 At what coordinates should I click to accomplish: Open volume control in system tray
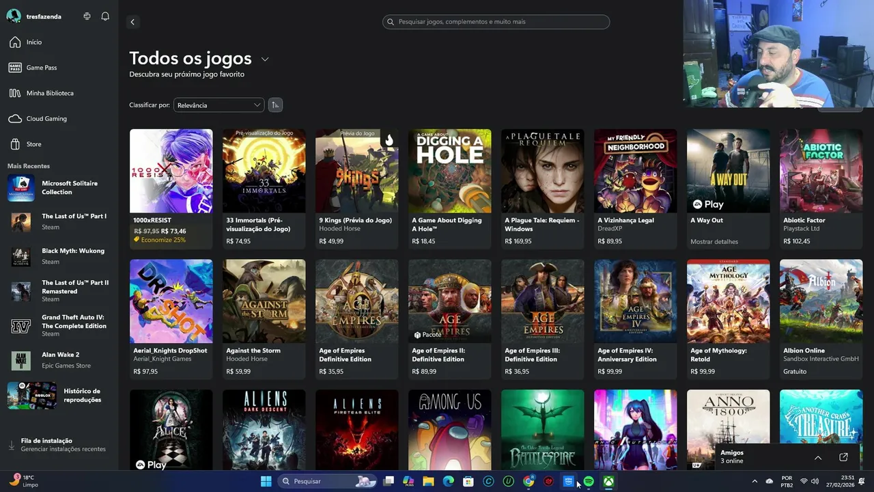tap(815, 481)
